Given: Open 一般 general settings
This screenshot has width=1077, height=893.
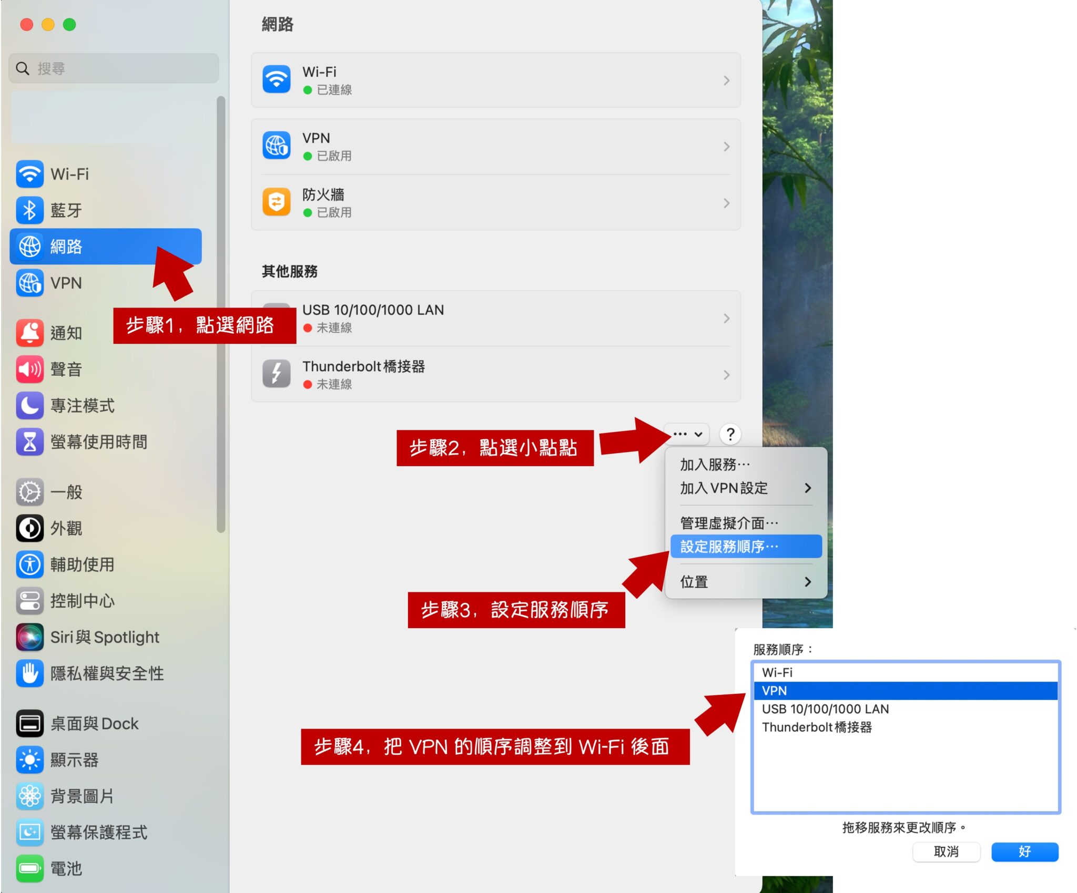Looking at the screenshot, I should point(105,492).
